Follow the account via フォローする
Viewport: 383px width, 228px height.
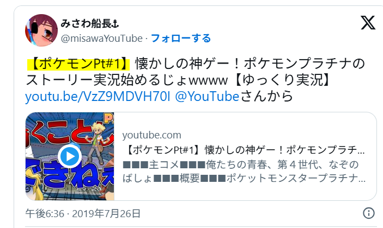[x=181, y=38]
